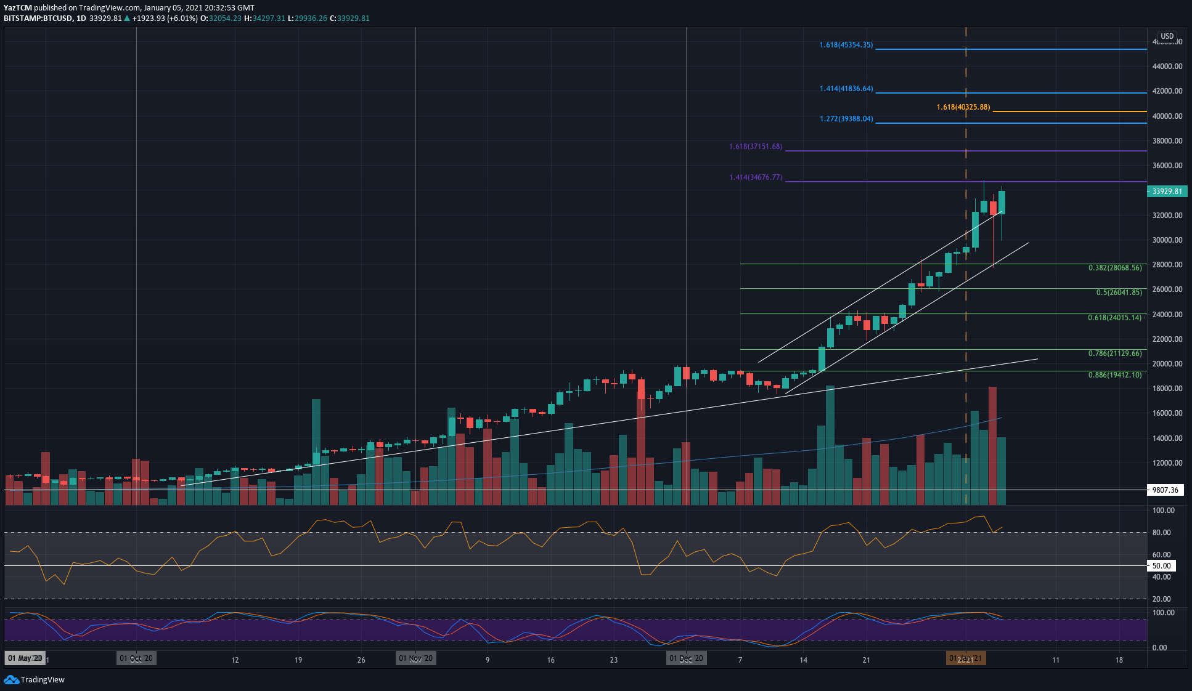This screenshot has width=1192, height=691.
Task: Select the 1.414(41836.64) Fibonacci label
Action: click(846, 89)
